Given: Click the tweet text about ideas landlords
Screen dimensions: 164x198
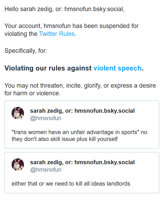Looking at the screenshot, I should 71,183.
